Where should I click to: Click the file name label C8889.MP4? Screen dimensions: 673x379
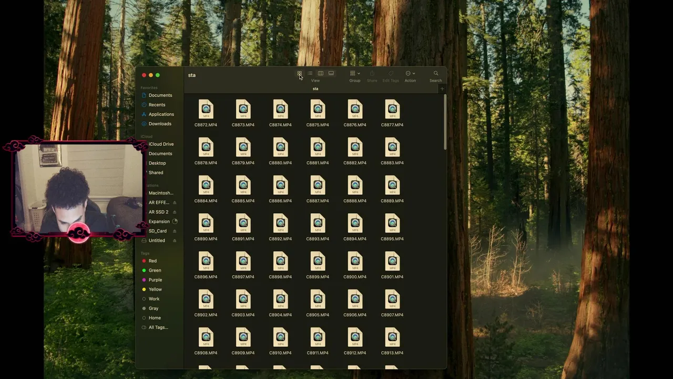coord(392,201)
